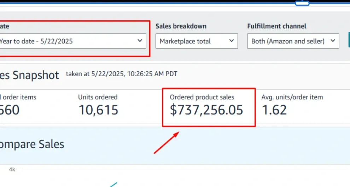Click the Avg. units/order item label
This screenshot has height=187, width=350.
coord(292,97)
